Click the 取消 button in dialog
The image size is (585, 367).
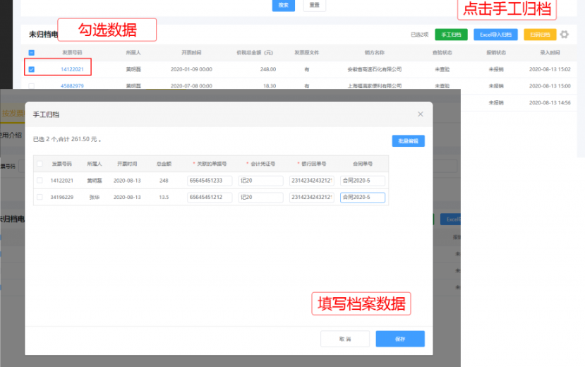(x=344, y=339)
